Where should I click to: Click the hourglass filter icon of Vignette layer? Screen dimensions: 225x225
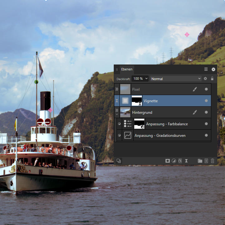pos(117,101)
